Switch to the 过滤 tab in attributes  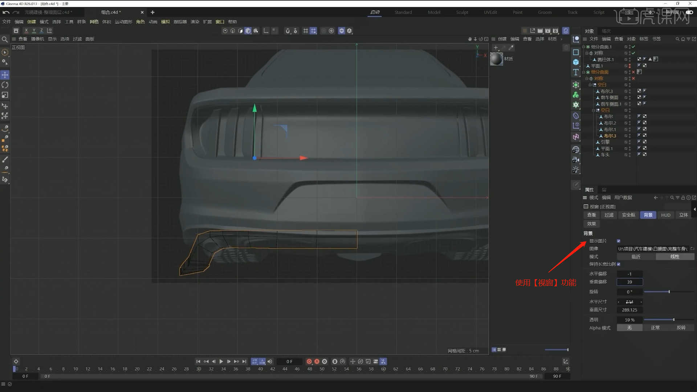[x=609, y=215]
